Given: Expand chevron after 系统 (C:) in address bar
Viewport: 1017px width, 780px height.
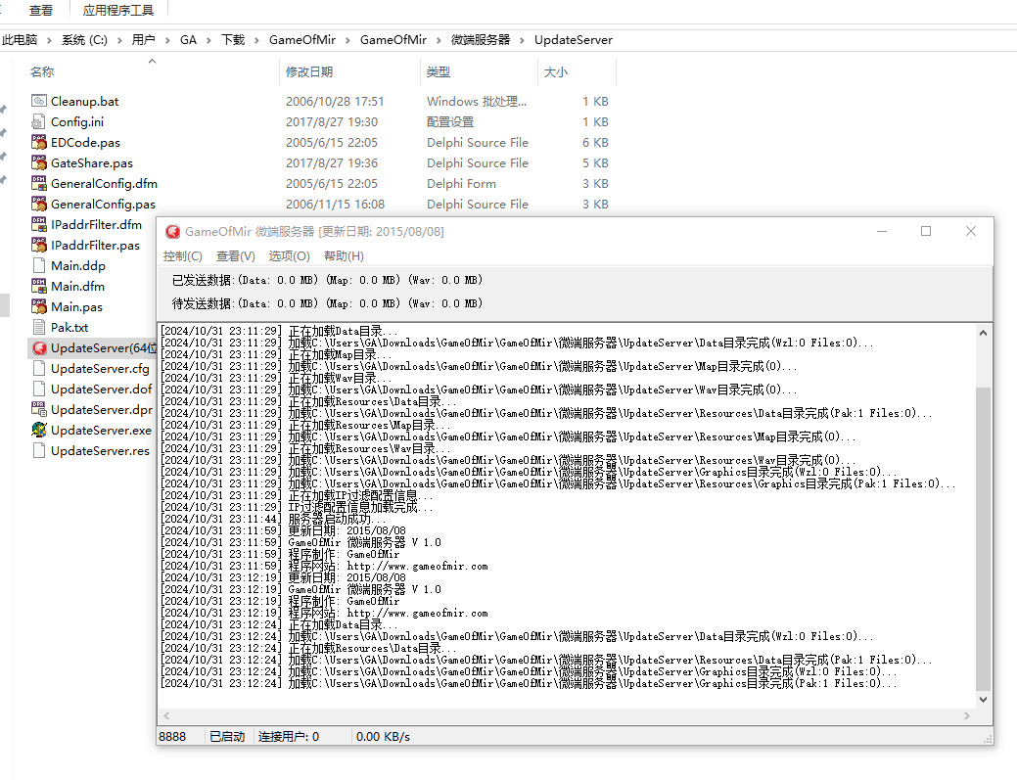Looking at the screenshot, I should (x=119, y=40).
